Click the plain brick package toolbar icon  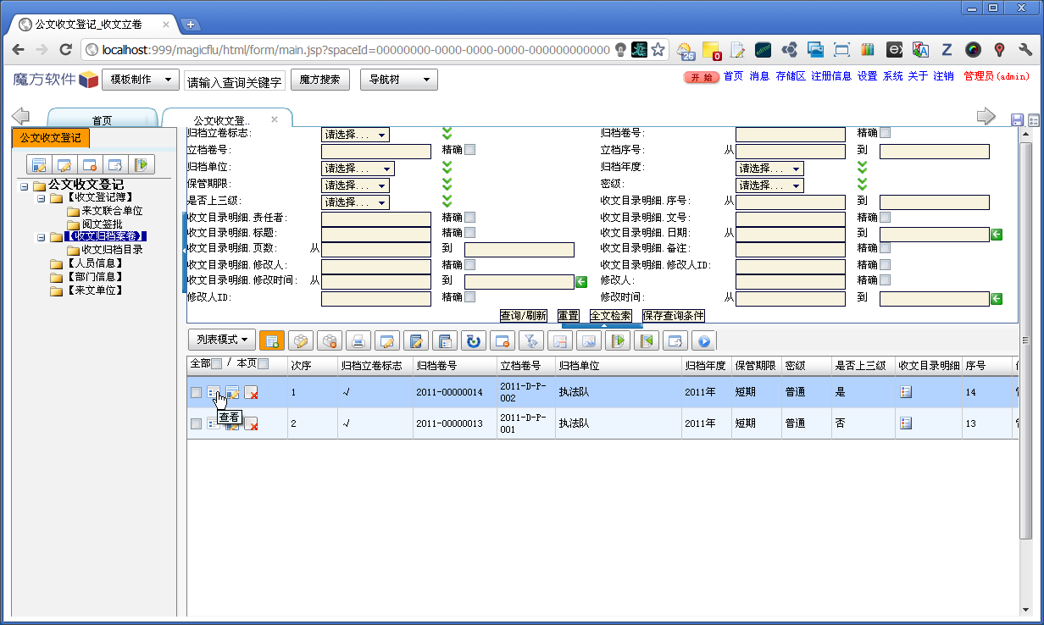(x=301, y=340)
